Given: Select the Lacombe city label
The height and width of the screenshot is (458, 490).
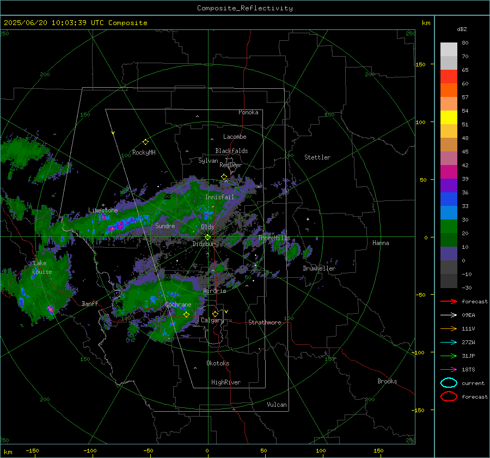Looking at the screenshot, I should point(235,137).
